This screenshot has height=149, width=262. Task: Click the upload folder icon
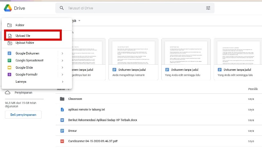(10, 43)
